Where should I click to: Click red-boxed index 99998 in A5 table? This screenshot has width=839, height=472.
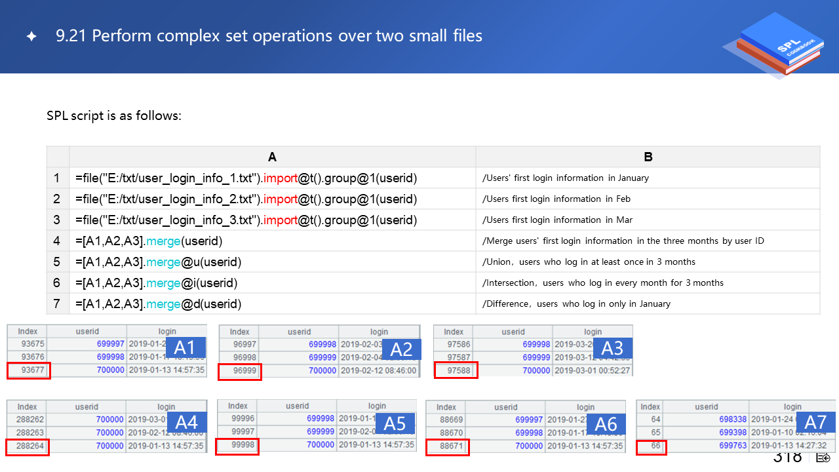click(x=238, y=445)
